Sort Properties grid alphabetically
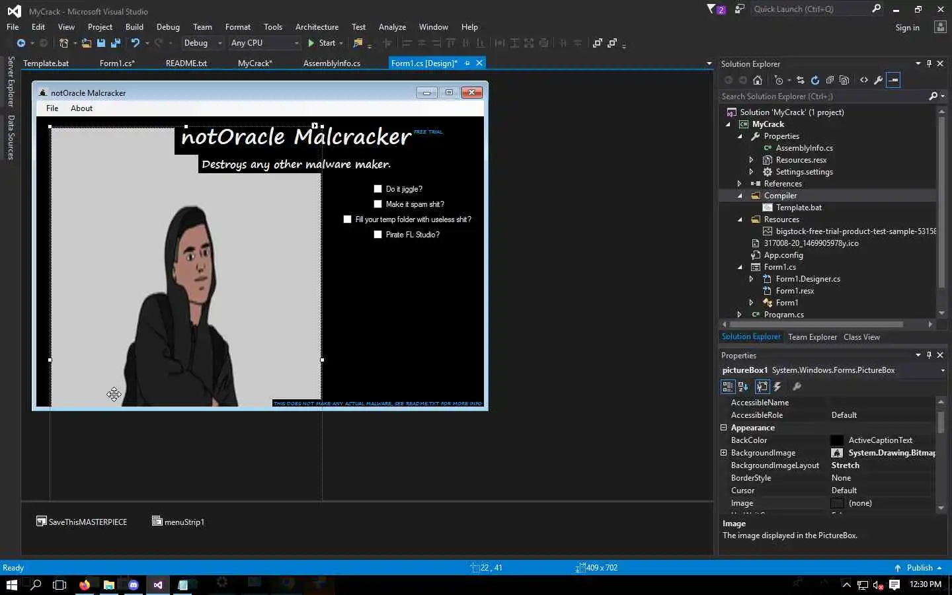 [x=743, y=387]
